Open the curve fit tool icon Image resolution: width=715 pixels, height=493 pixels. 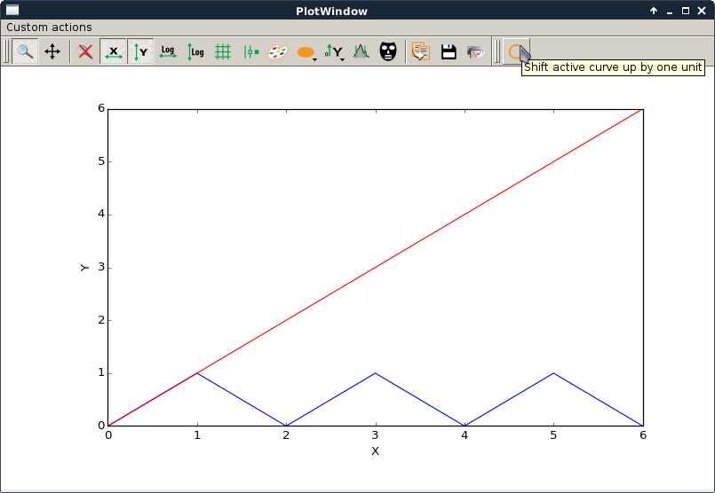[361, 51]
